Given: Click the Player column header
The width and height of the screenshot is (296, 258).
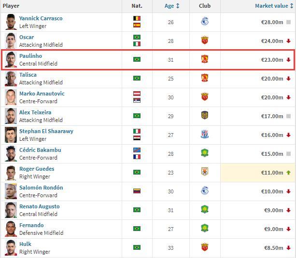Looking at the screenshot, I should [12, 6].
